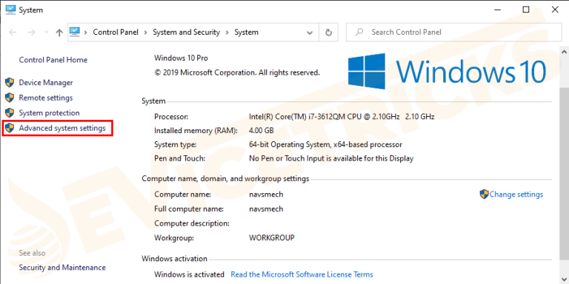The width and height of the screenshot is (569, 284).
Task: Click the WORKGROUP value
Action: (271, 238)
